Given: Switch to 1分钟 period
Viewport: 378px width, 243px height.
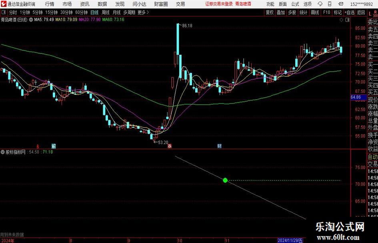Looking at the screenshot, I should coord(24,12).
